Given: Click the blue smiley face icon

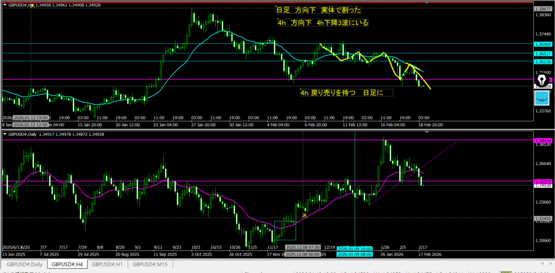Looking at the screenshot, I should click(542, 98).
